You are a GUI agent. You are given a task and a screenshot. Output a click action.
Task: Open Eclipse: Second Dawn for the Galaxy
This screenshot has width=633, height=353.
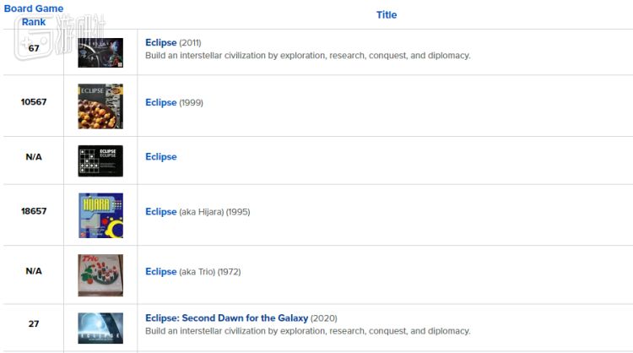[x=227, y=318]
